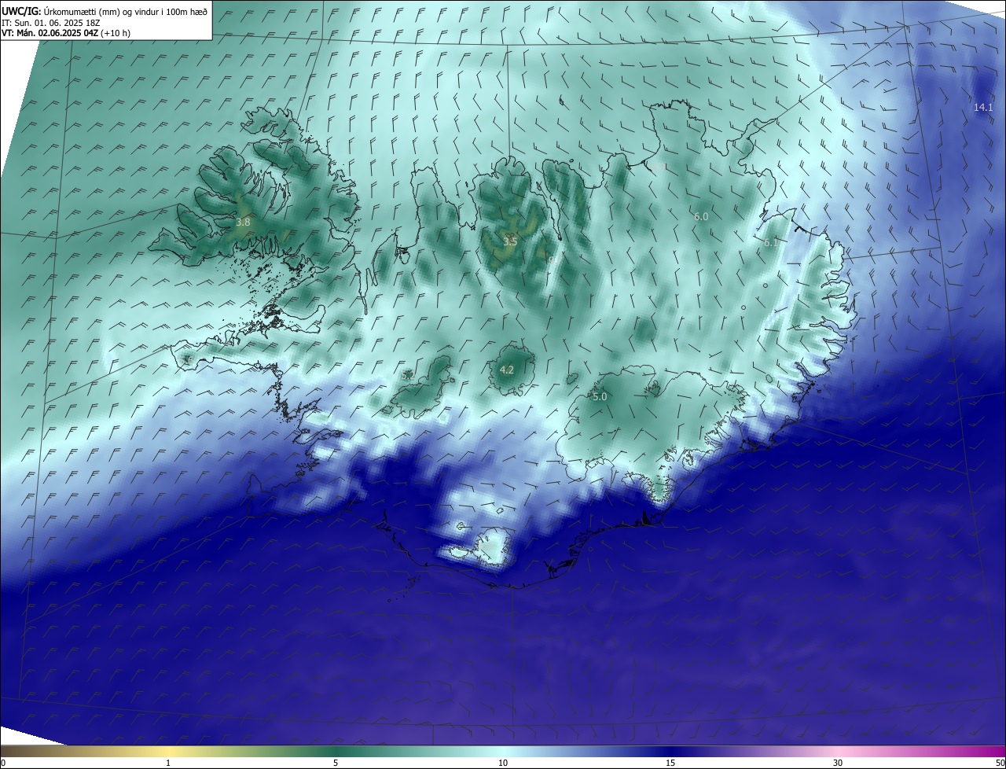Image resolution: width=1006 pixels, height=769 pixels.
Task: Click the 15 tick on the color scale
Action: 670,763
